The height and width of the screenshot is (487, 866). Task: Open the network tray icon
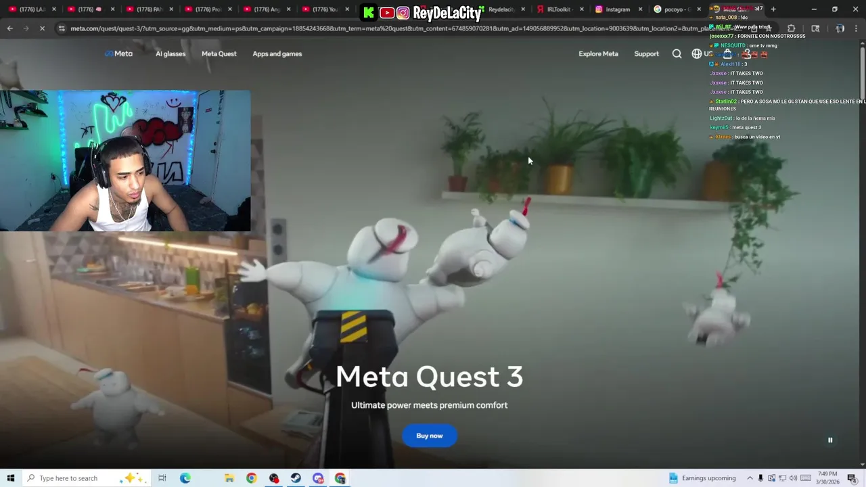click(782, 478)
